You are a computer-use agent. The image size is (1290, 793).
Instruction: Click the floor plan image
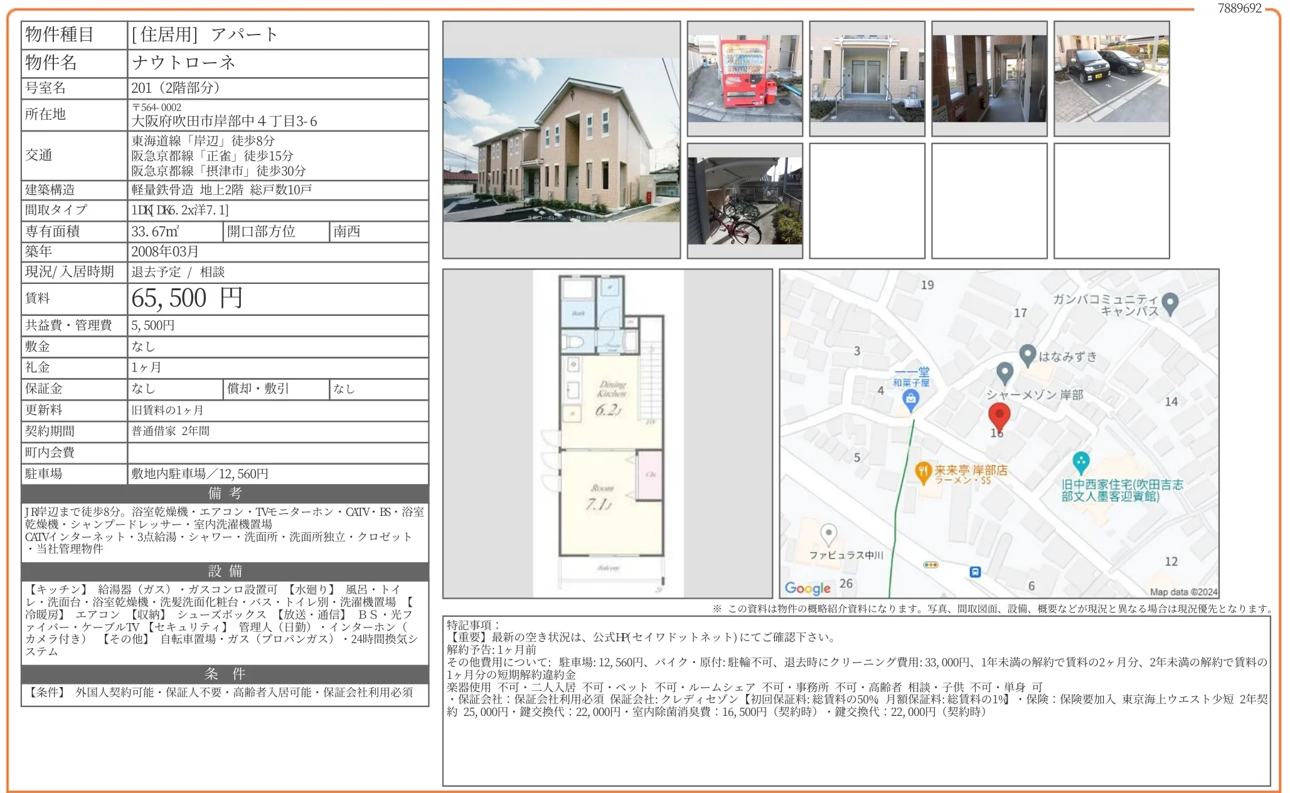point(608,434)
